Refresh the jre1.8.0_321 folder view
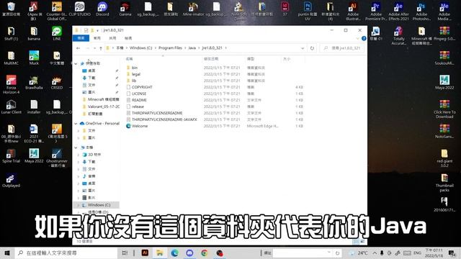461x259 pixels. tap(312, 48)
